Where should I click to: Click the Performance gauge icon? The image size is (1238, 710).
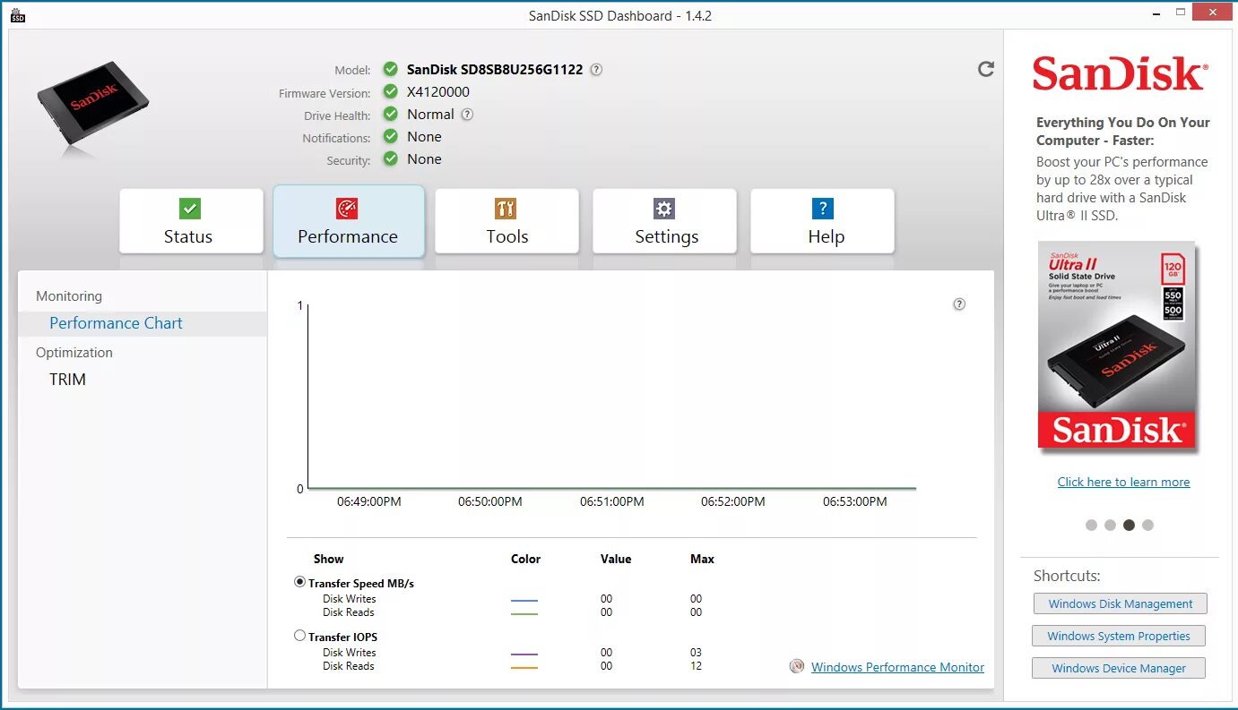[x=349, y=207]
